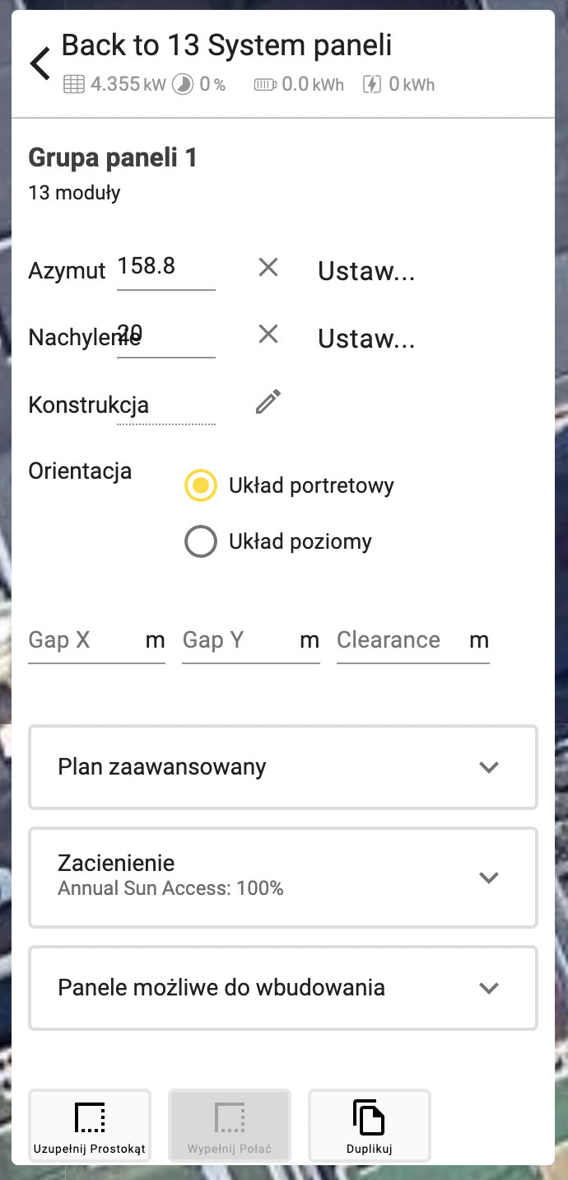This screenshot has height=1180, width=568.
Task: Click the solar panel kW icon
Action: (74, 84)
